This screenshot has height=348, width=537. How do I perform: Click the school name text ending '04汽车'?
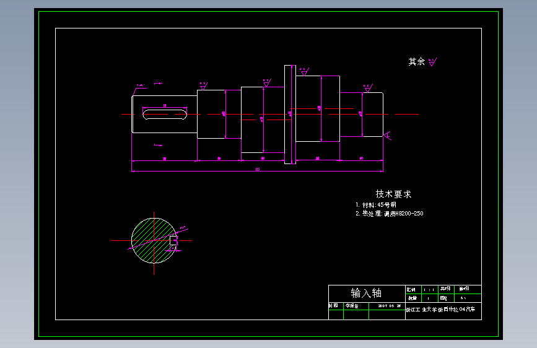click(440, 309)
